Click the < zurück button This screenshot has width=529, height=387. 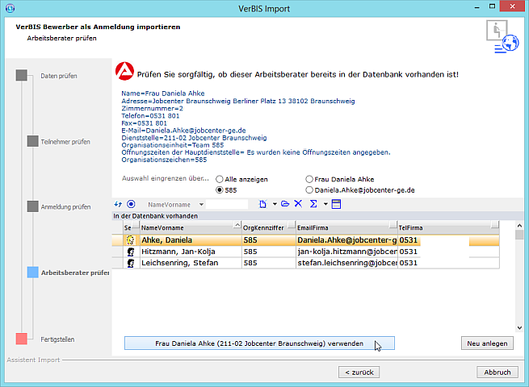[359, 372]
